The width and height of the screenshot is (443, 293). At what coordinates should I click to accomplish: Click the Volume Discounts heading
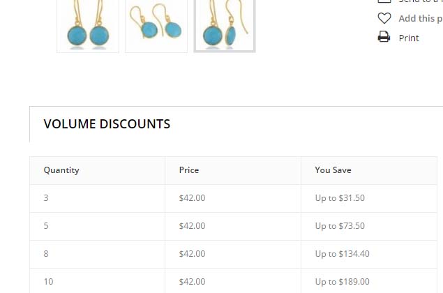click(x=107, y=124)
